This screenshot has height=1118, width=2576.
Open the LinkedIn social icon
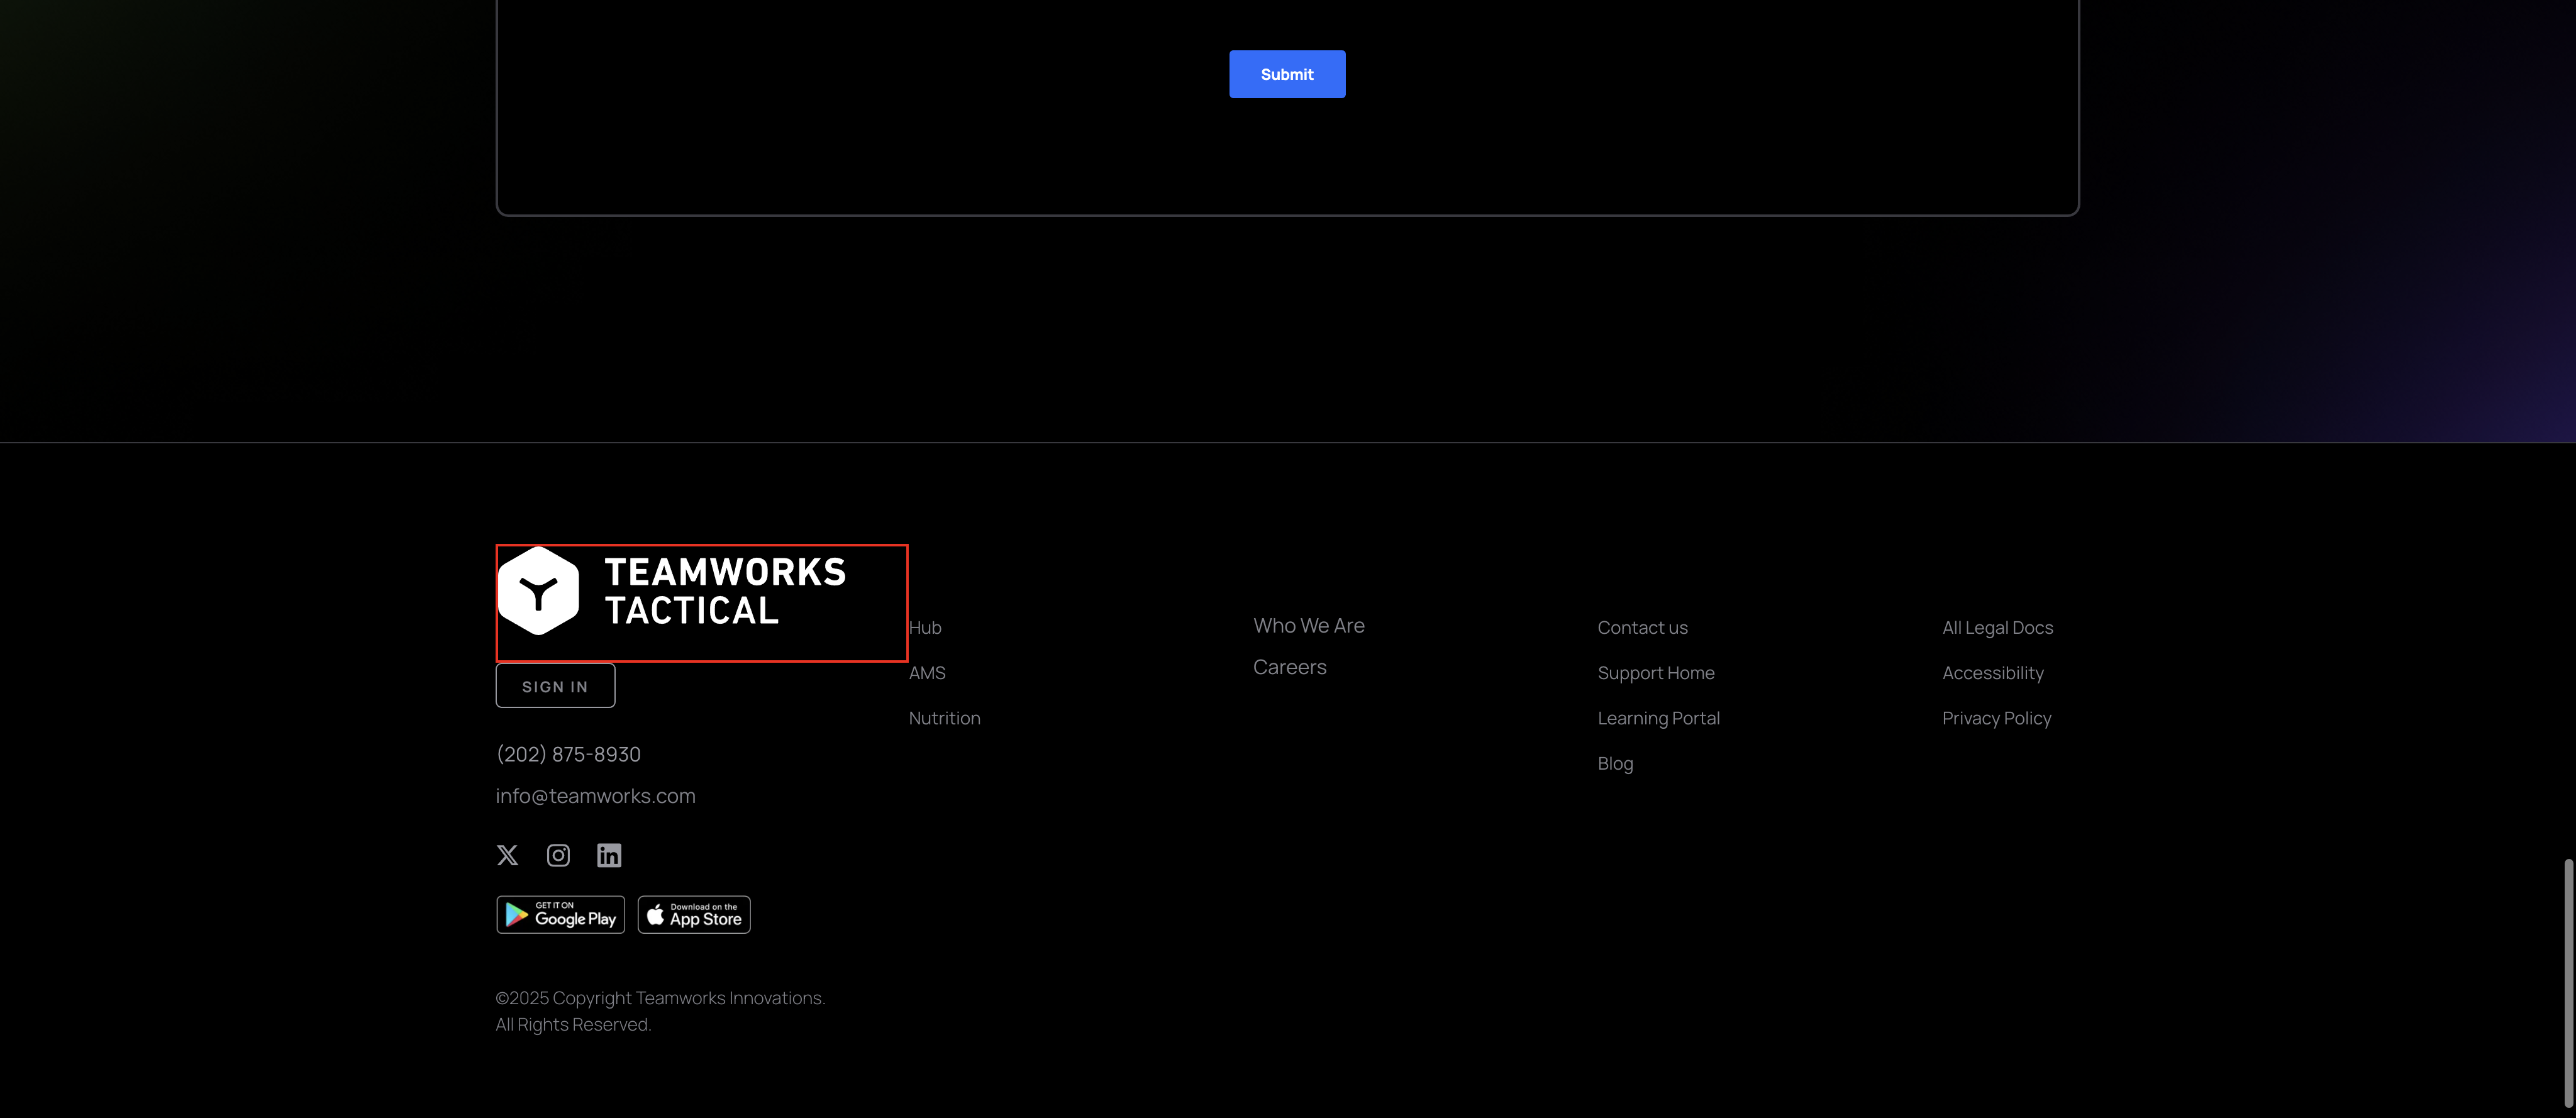[x=609, y=855]
